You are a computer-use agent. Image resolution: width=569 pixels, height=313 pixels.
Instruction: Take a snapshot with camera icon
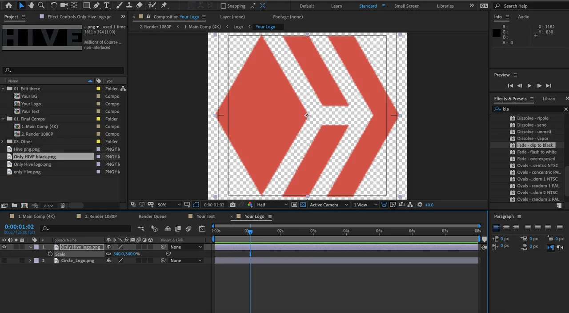click(233, 205)
